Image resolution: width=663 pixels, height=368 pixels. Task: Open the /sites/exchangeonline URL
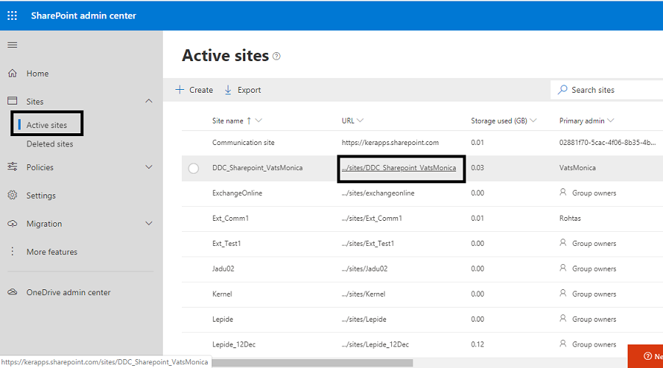(378, 193)
